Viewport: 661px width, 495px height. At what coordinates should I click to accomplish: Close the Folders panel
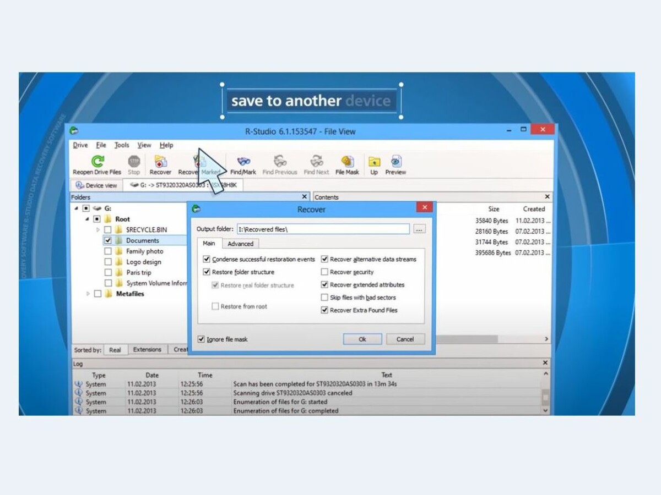click(x=305, y=196)
